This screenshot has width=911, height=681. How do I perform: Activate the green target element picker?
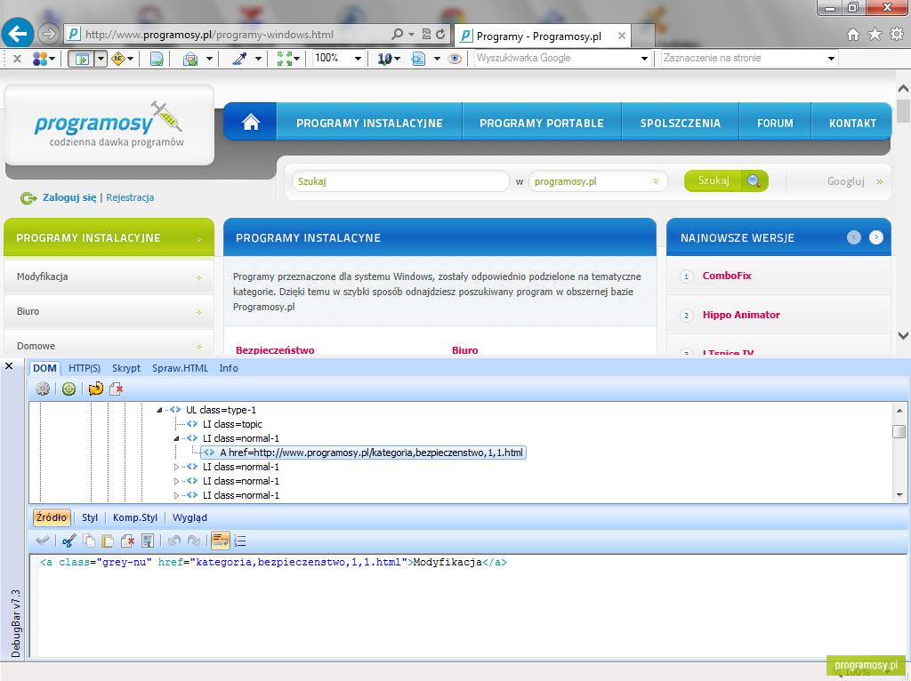pyautogui.click(x=69, y=389)
